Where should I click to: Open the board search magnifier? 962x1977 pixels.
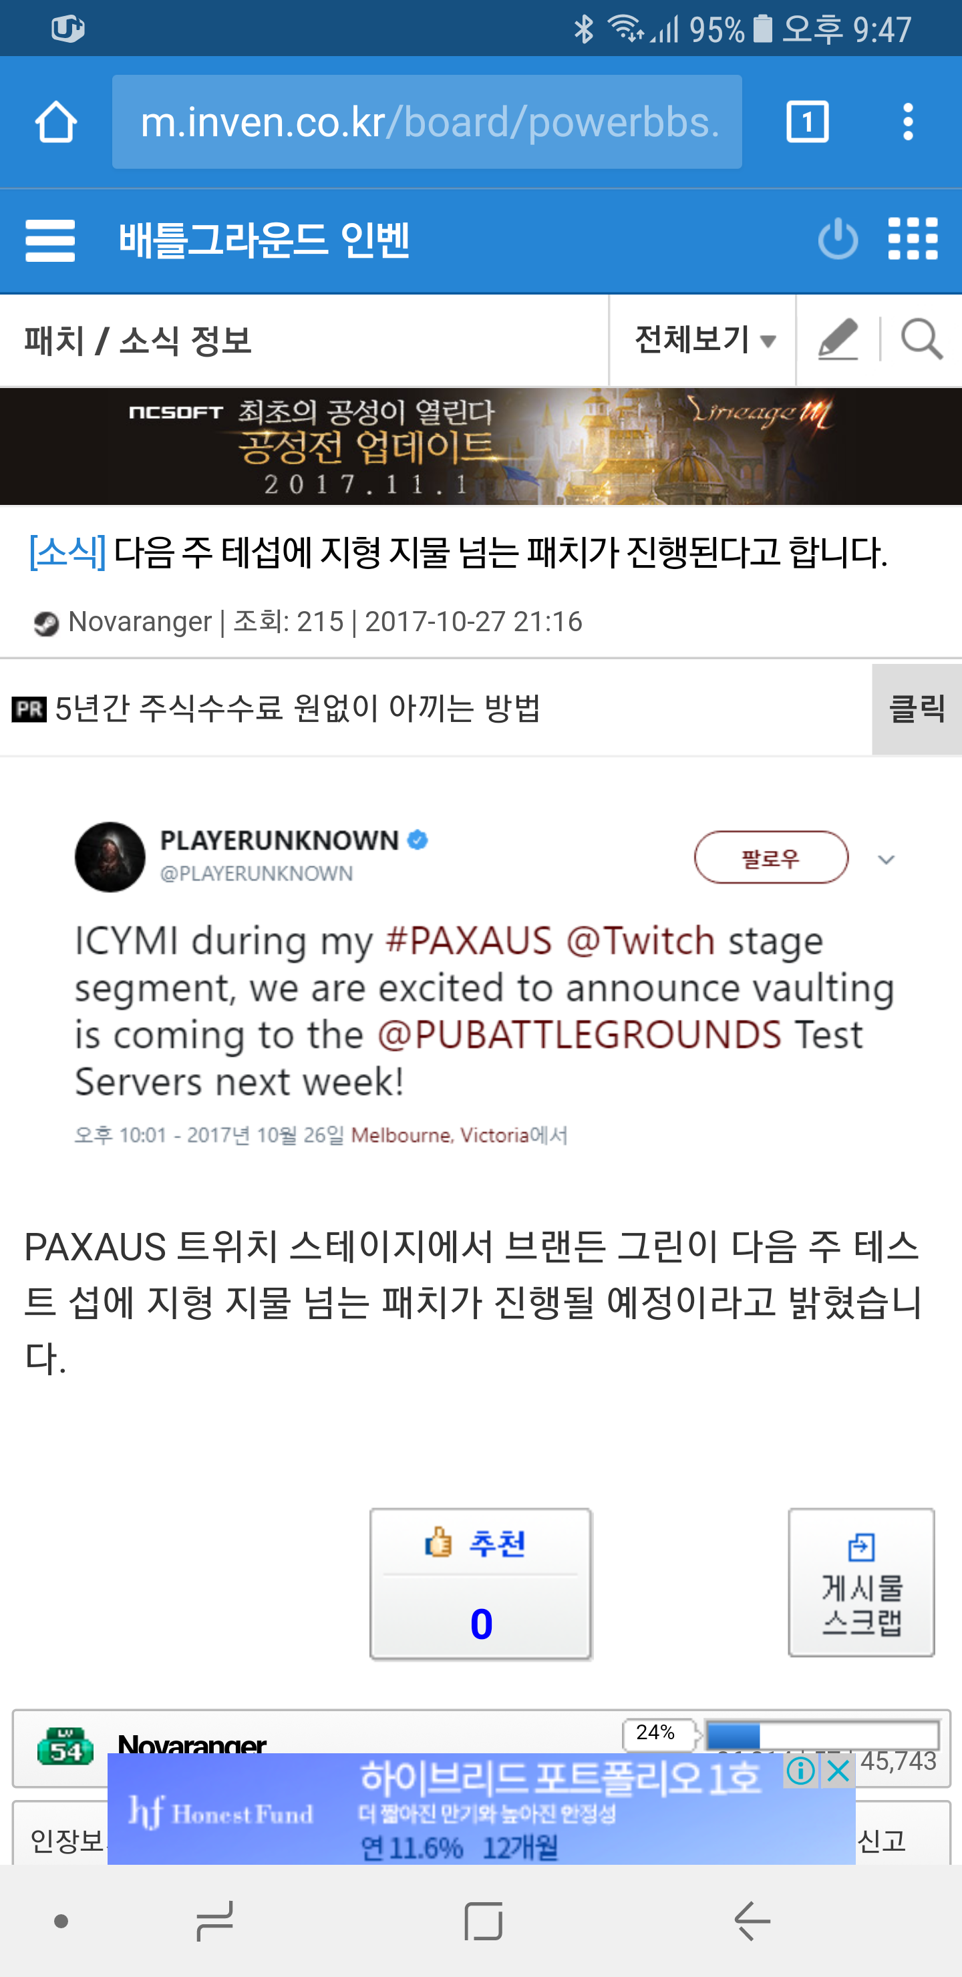pos(921,339)
